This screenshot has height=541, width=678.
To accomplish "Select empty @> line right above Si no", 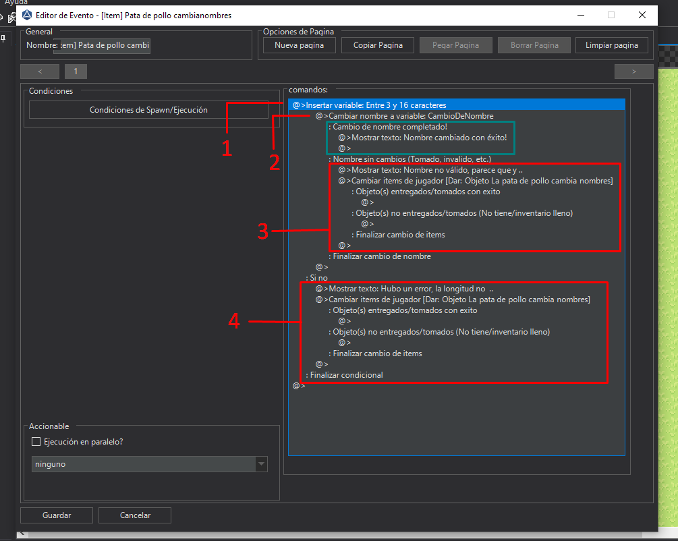I will (x=322, y=267).
